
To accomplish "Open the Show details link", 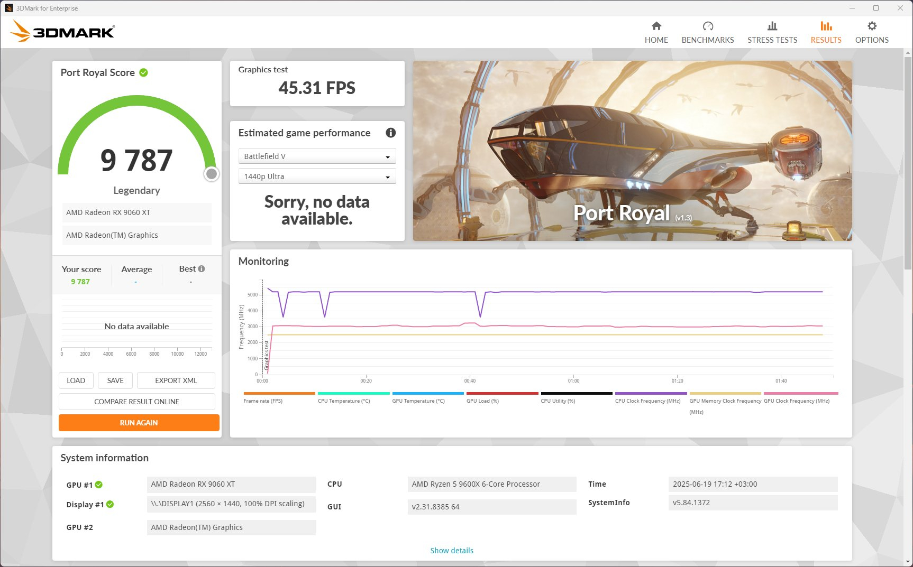I will [x=452, y=551].
